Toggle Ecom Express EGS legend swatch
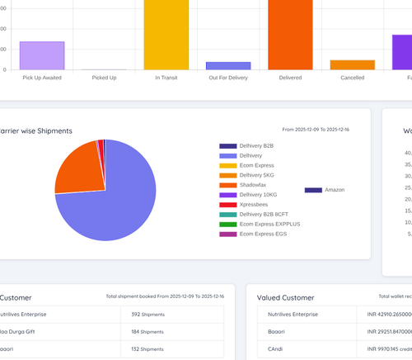This screenshot has width=412, height=360. coord(228,234)
